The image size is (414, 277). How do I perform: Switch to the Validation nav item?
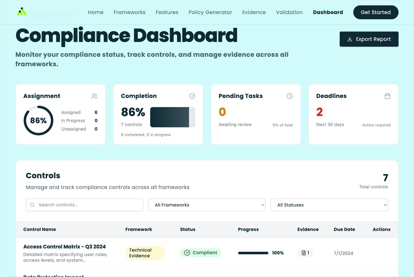289,12
